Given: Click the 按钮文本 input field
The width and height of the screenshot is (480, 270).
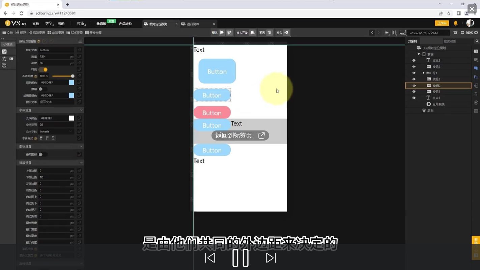Looking at the screenshot, I should point(56,50).
